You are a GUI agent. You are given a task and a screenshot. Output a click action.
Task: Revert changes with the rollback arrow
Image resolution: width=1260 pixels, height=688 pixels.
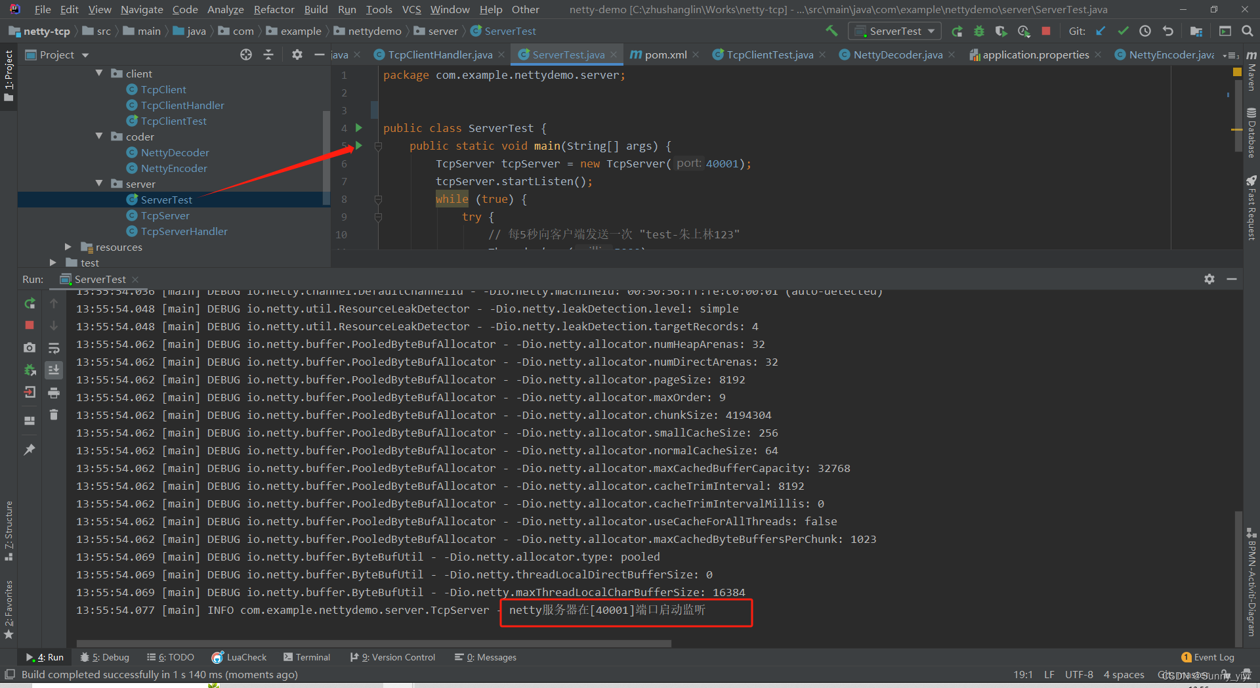(x=1167, y=31)
